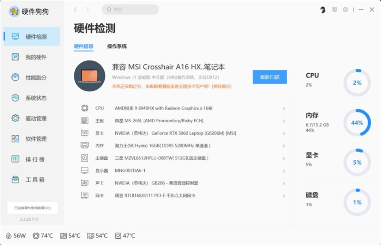This screenshot has width=381, height=245.
Task: Click the 56W power icon in status bar
Action: 8,235
